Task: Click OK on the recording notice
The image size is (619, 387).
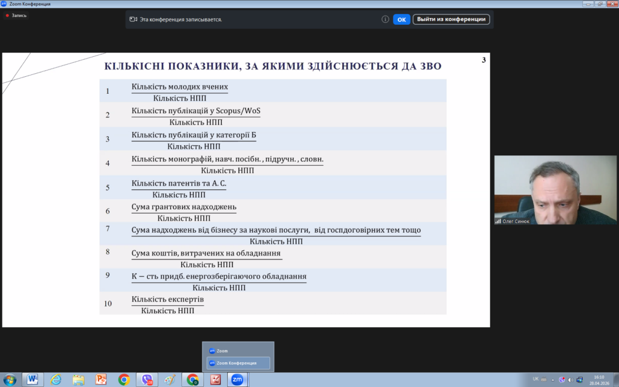Action: [x=401, y=19]
